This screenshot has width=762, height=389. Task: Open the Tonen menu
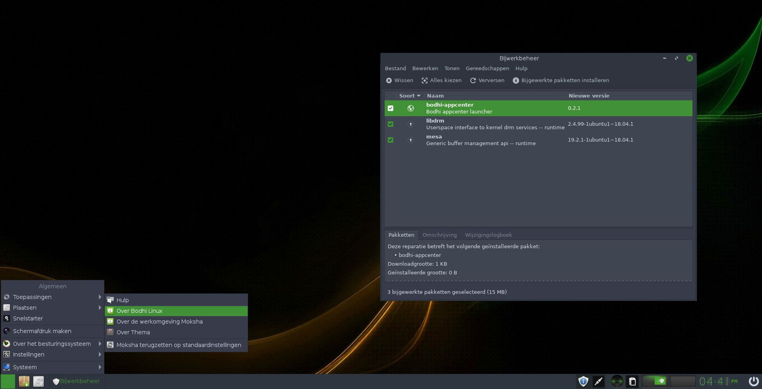click(452, 68)
